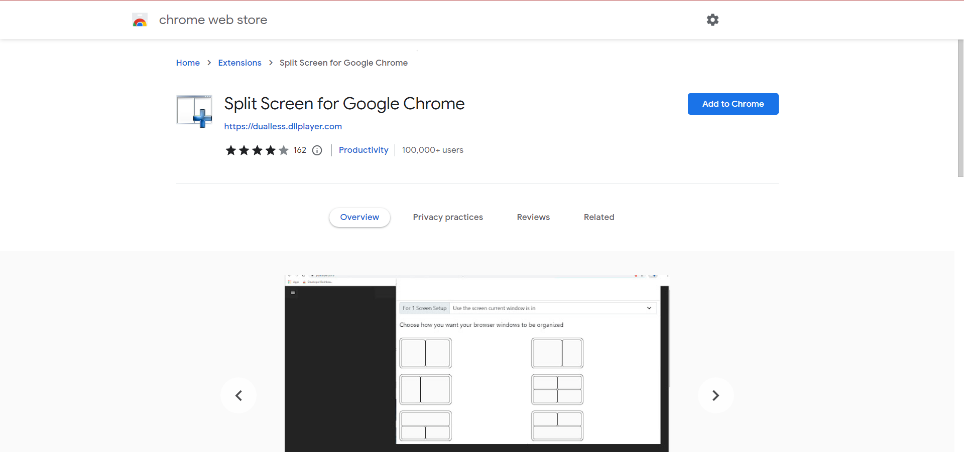The image size is (964, 452).
Task: Select the Overview tab
Action: click(359, 217)
